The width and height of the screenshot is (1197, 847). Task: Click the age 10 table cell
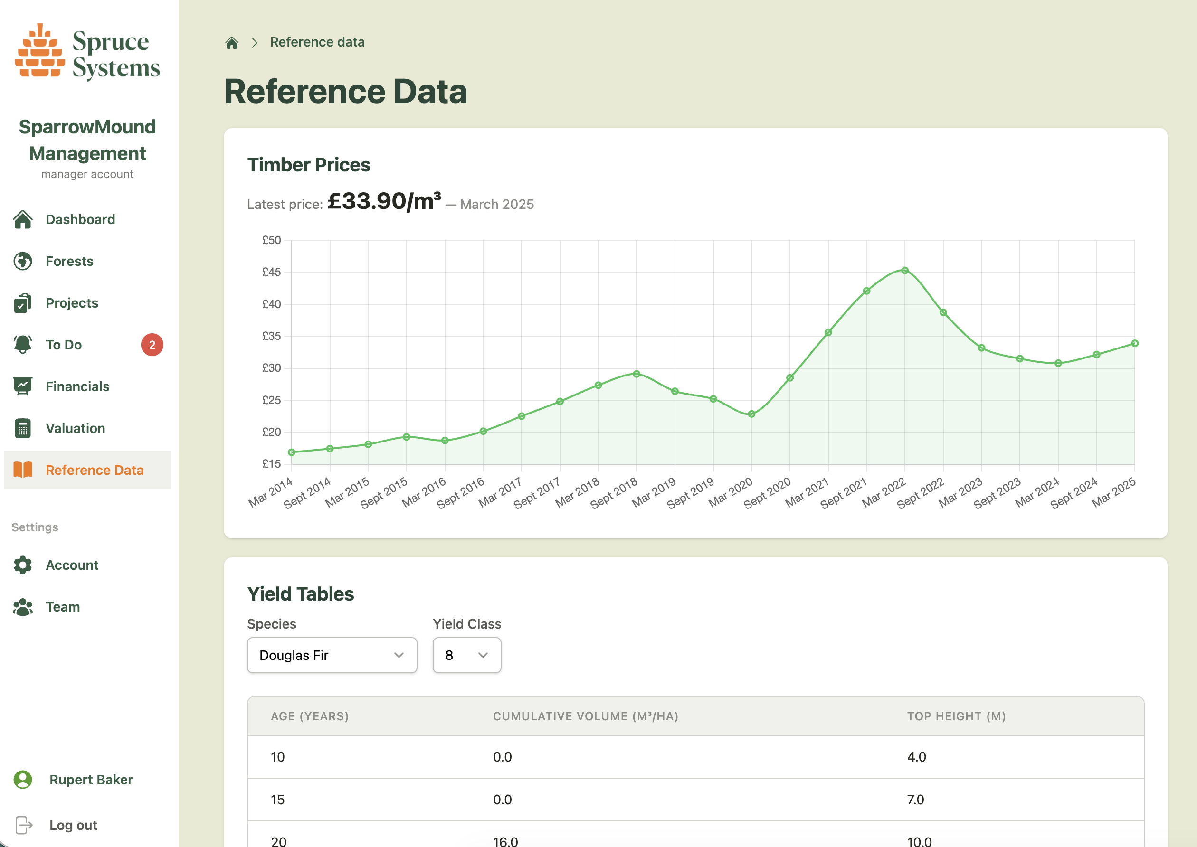pos(277,757)
